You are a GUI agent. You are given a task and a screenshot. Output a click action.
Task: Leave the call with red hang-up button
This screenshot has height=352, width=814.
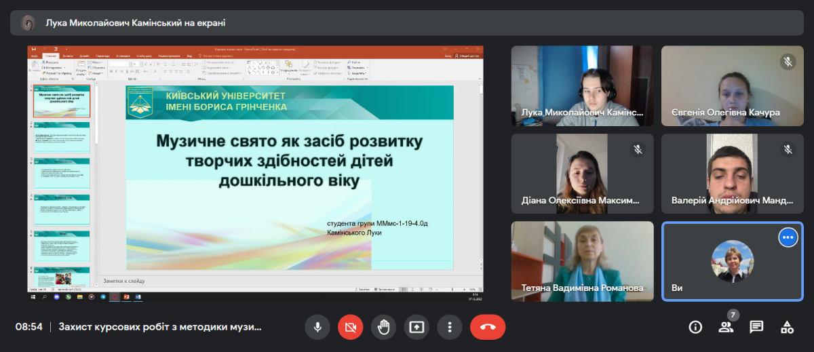coord(487,327)
